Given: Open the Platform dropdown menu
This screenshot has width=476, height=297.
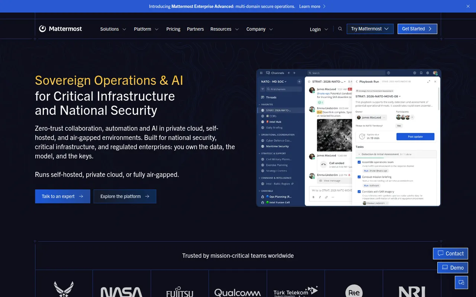Looking at the screenshot, I should coord(146,29).
